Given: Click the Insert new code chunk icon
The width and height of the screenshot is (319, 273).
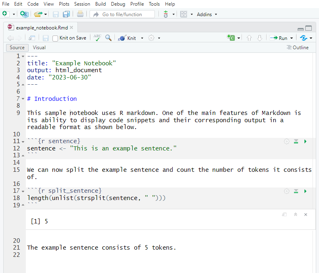Looking at the screenshot, I should coord(231,38).
